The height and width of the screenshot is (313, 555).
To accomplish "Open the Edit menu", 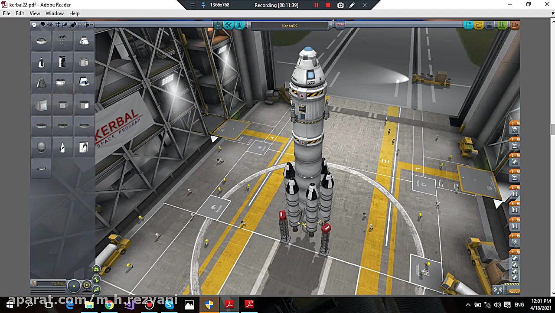I will (x=20, y=13).
